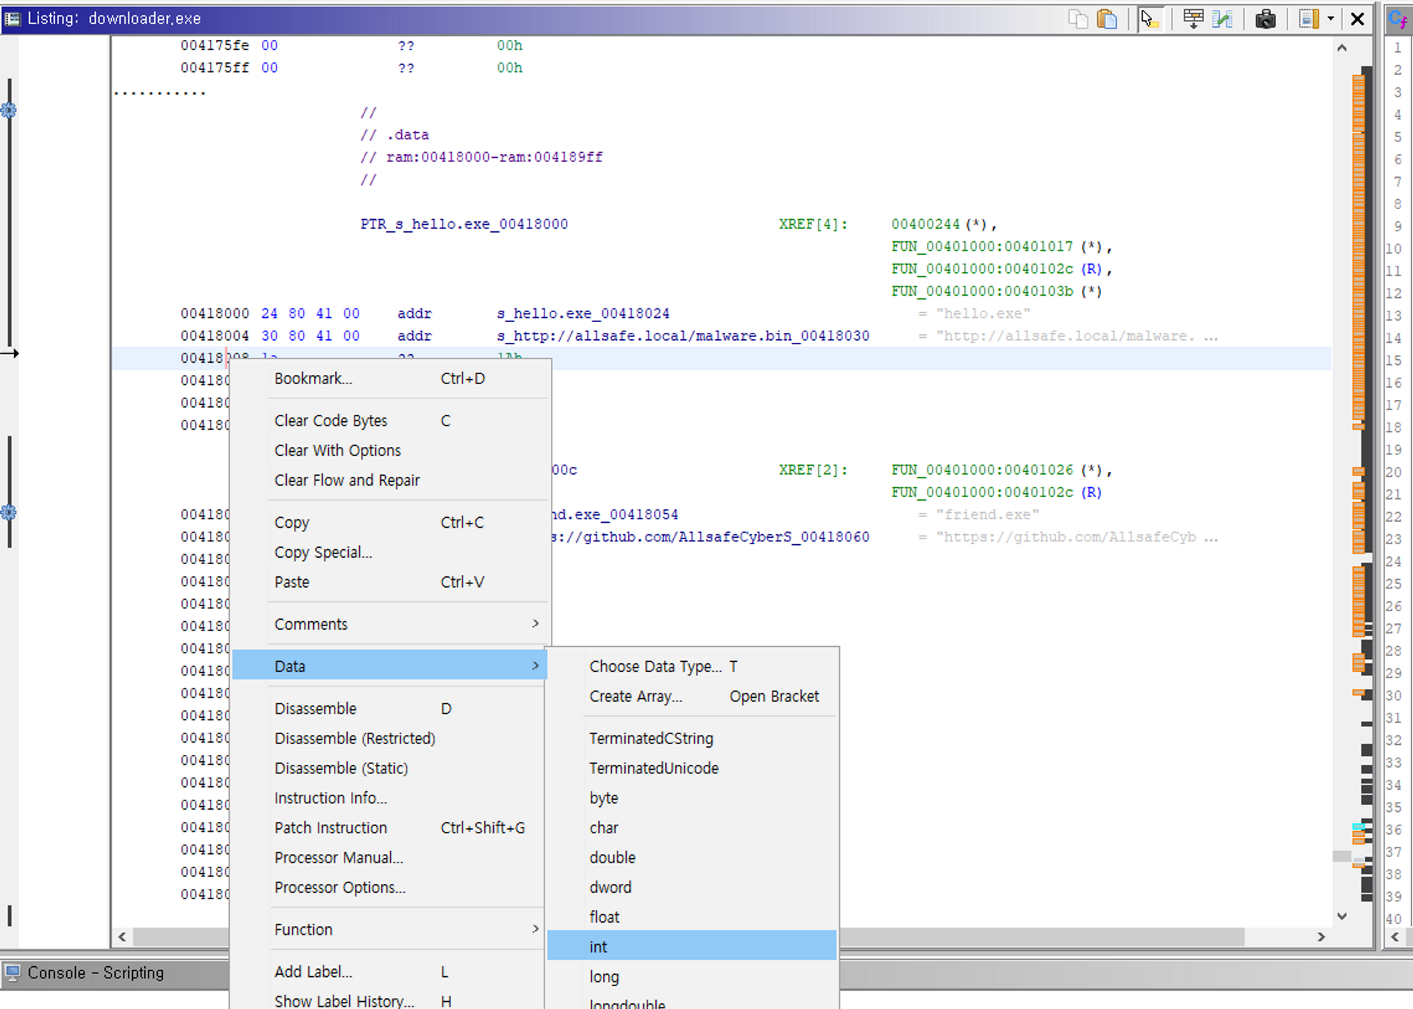
Task: Open Processor Options... entry
Action: (390, 888)
